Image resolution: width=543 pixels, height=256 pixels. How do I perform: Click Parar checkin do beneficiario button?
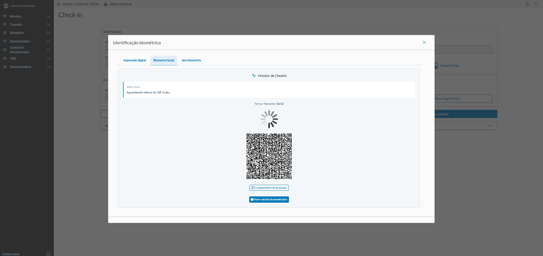pos(269,200)
